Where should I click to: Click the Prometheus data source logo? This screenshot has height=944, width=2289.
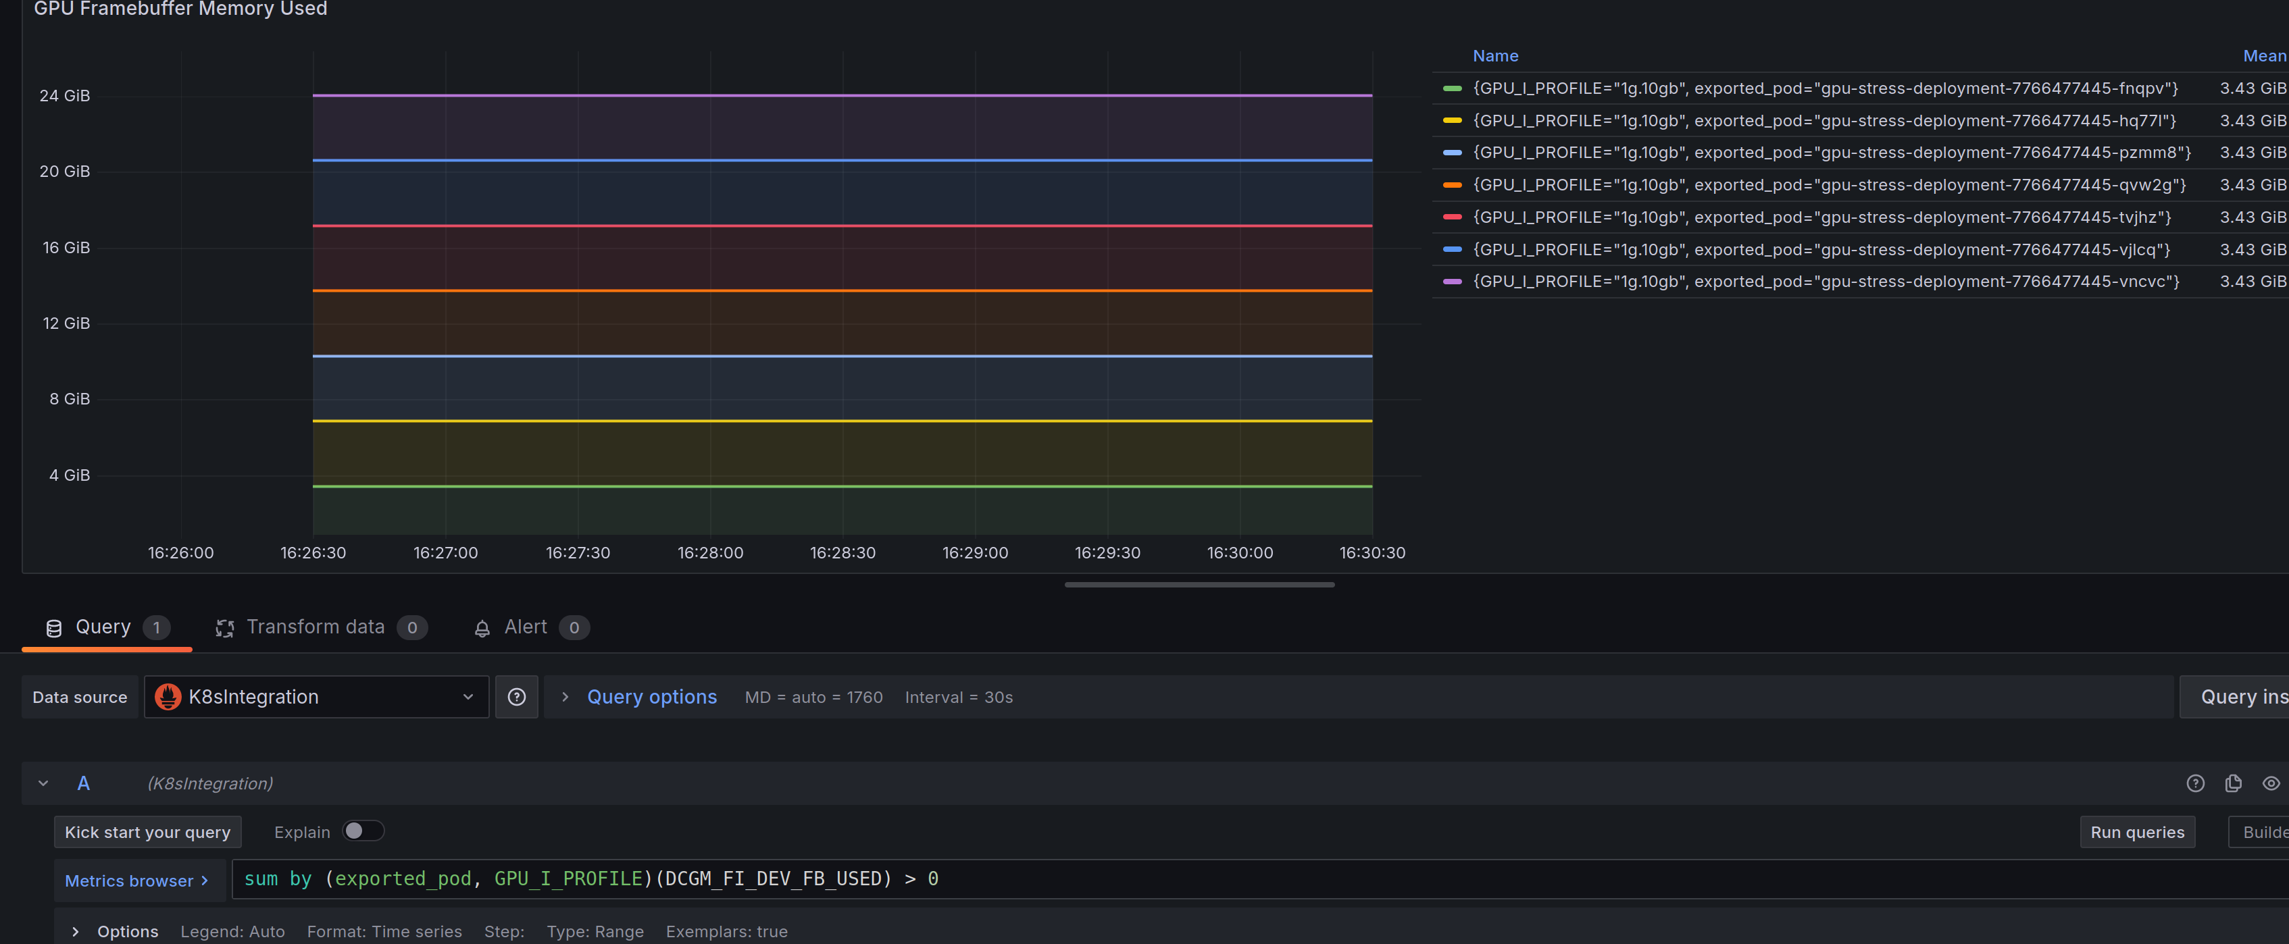coord(168,697)
